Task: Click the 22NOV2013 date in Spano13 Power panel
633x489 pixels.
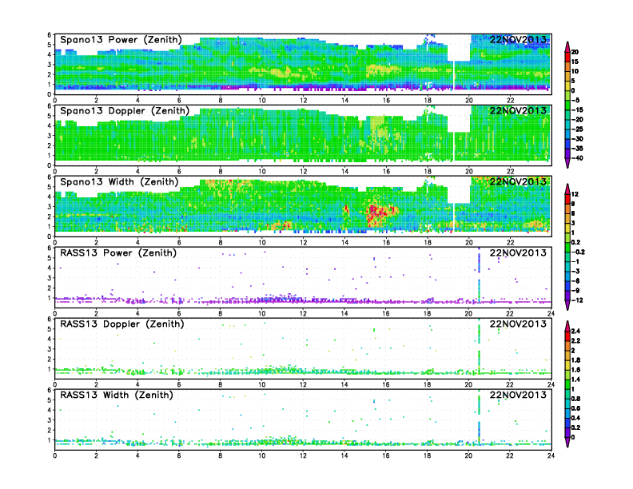Action: click(x=518, y=40)
